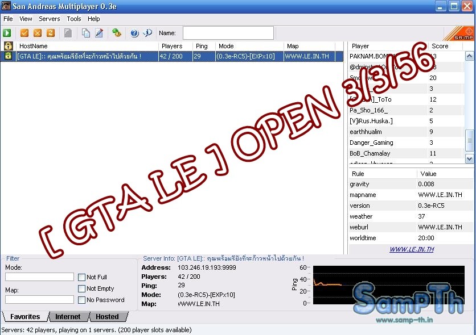
Task: Click the About info icon
Action: [148, 33]
